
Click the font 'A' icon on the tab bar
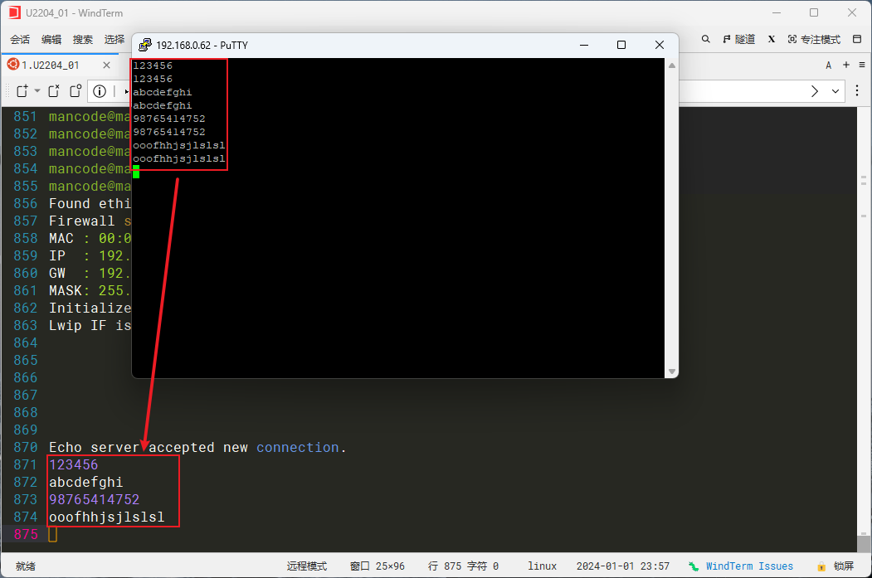click(x=828, y=65)
